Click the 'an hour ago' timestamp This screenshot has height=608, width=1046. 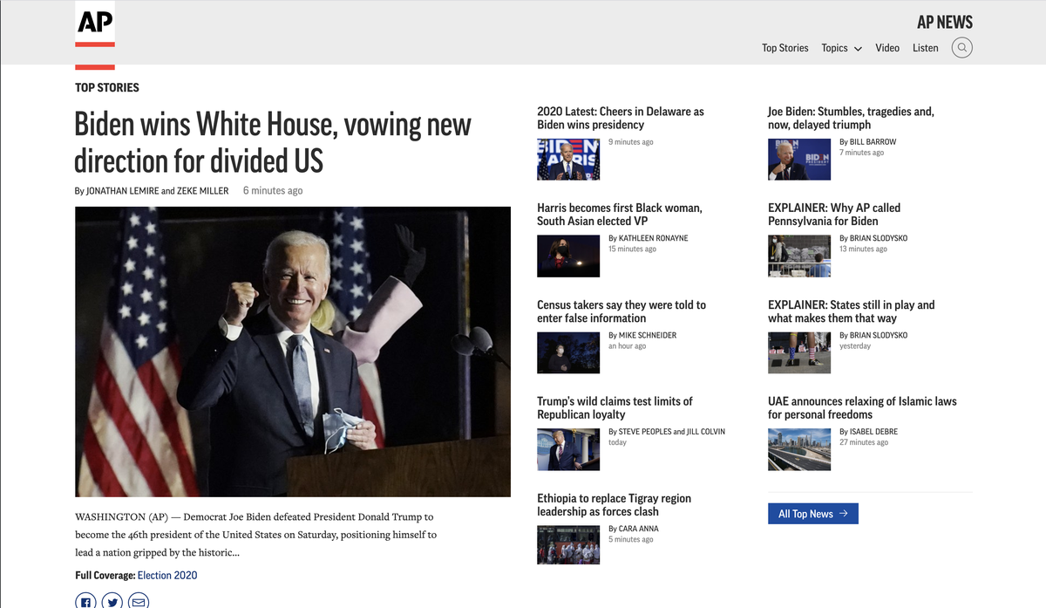click(628, 346)
